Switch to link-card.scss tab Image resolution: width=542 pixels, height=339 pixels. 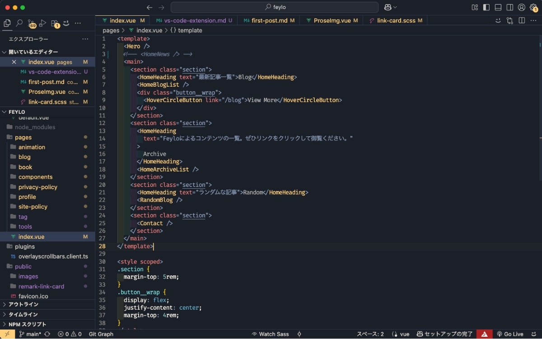pos(396,20)
